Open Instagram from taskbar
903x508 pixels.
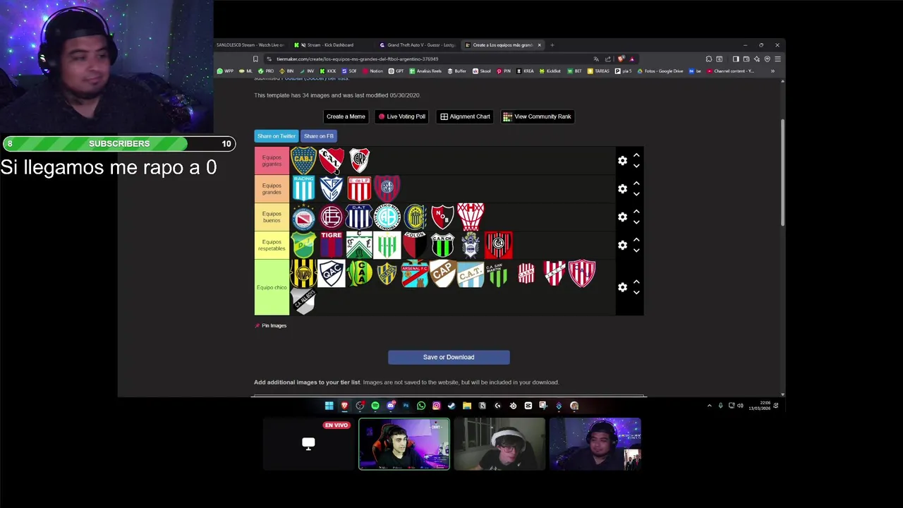click(x=436, y=406)
